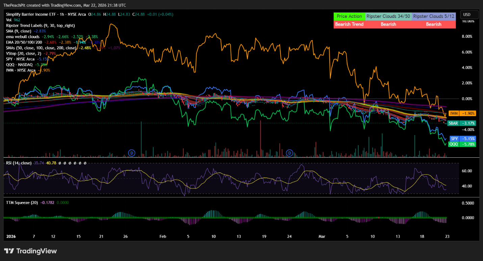Click the TTM Squeeze indicator legend
The height and width of the screenshot is (261, 483).
tap(22, 203)
